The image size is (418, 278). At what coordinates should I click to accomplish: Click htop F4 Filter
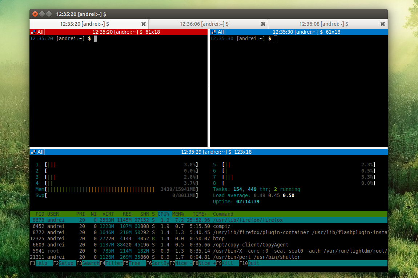pyautogui.click(x=111, y=264)
